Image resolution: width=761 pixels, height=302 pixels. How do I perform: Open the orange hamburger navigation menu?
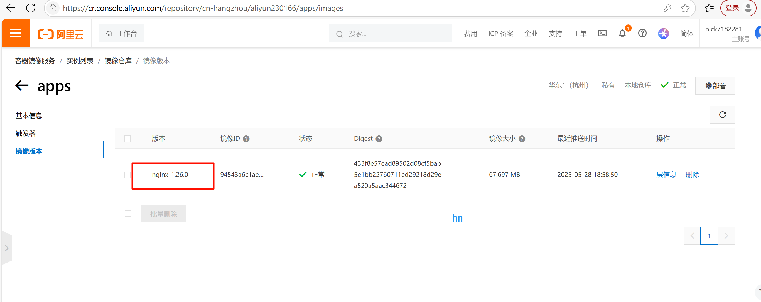click(x=15, y=33)
